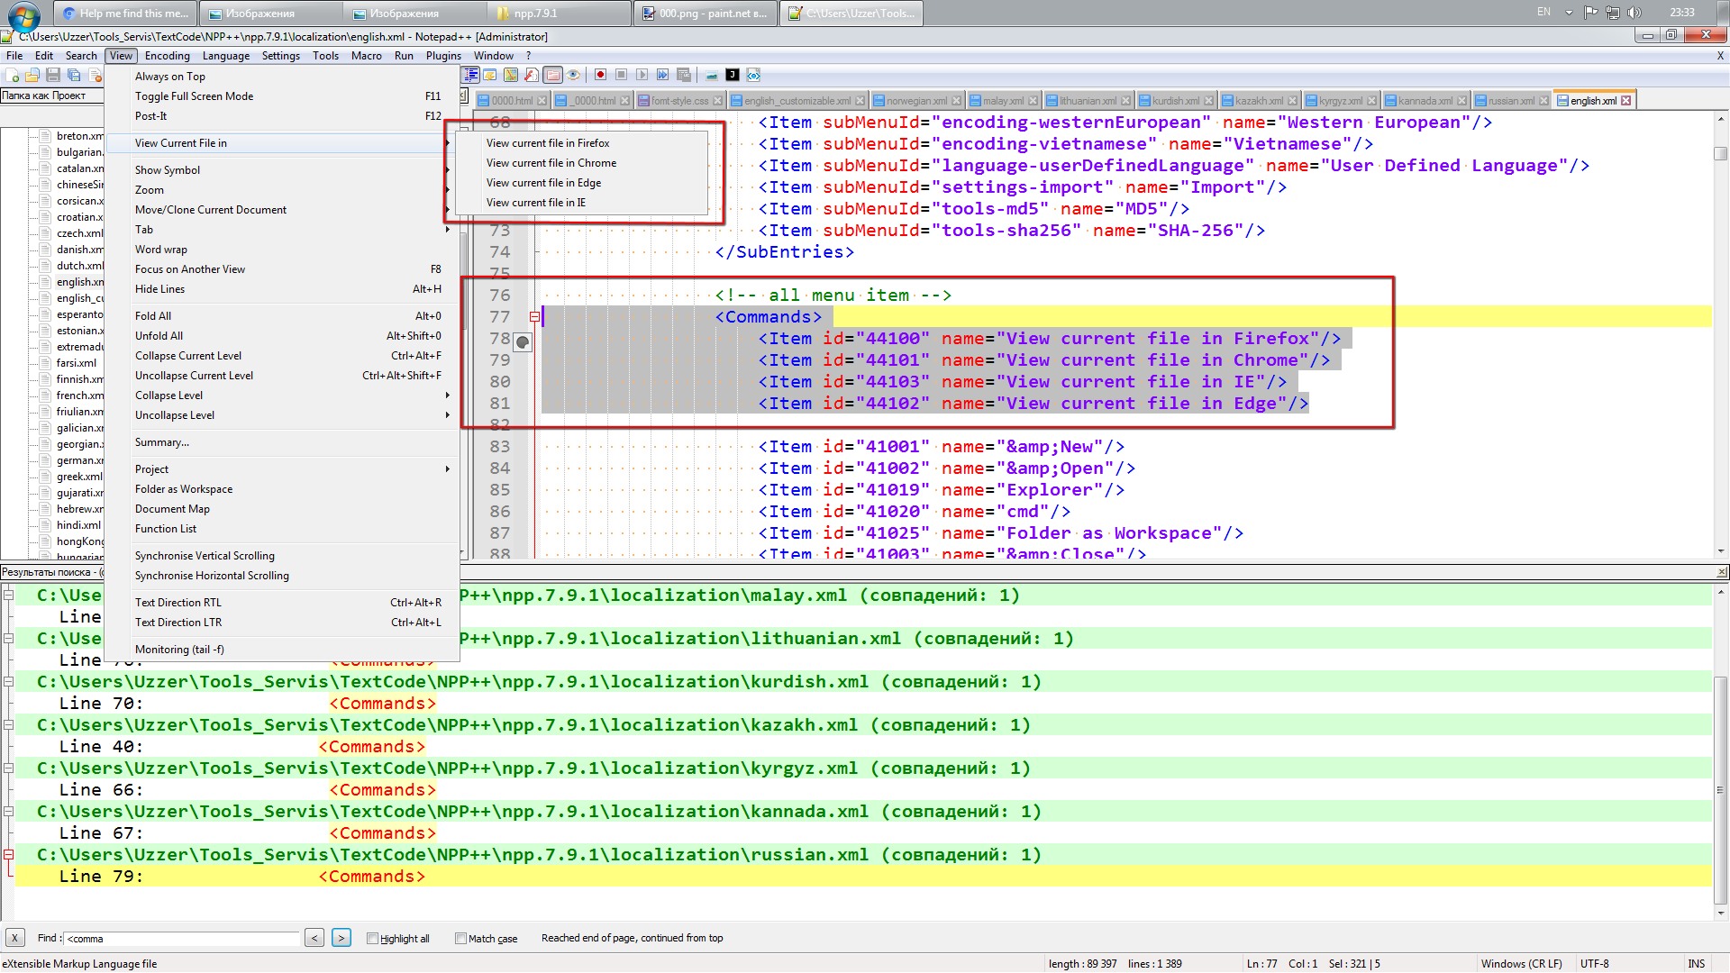Toggle the Show Indent Guide toolbar icon
Screen dimensions: 1730x973
click(x=471, y=75)
